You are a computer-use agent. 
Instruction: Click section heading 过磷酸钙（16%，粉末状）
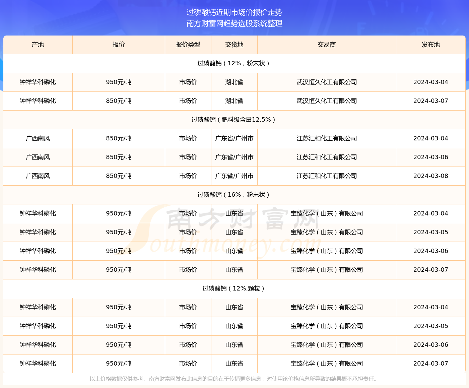pyautogui.click(x=234, y=195)
